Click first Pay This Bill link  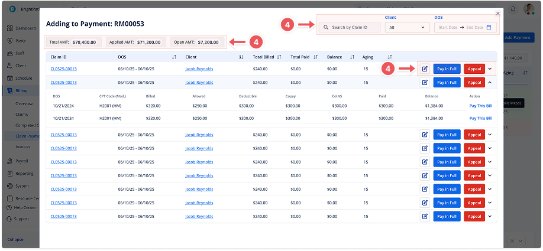(480, 105)
